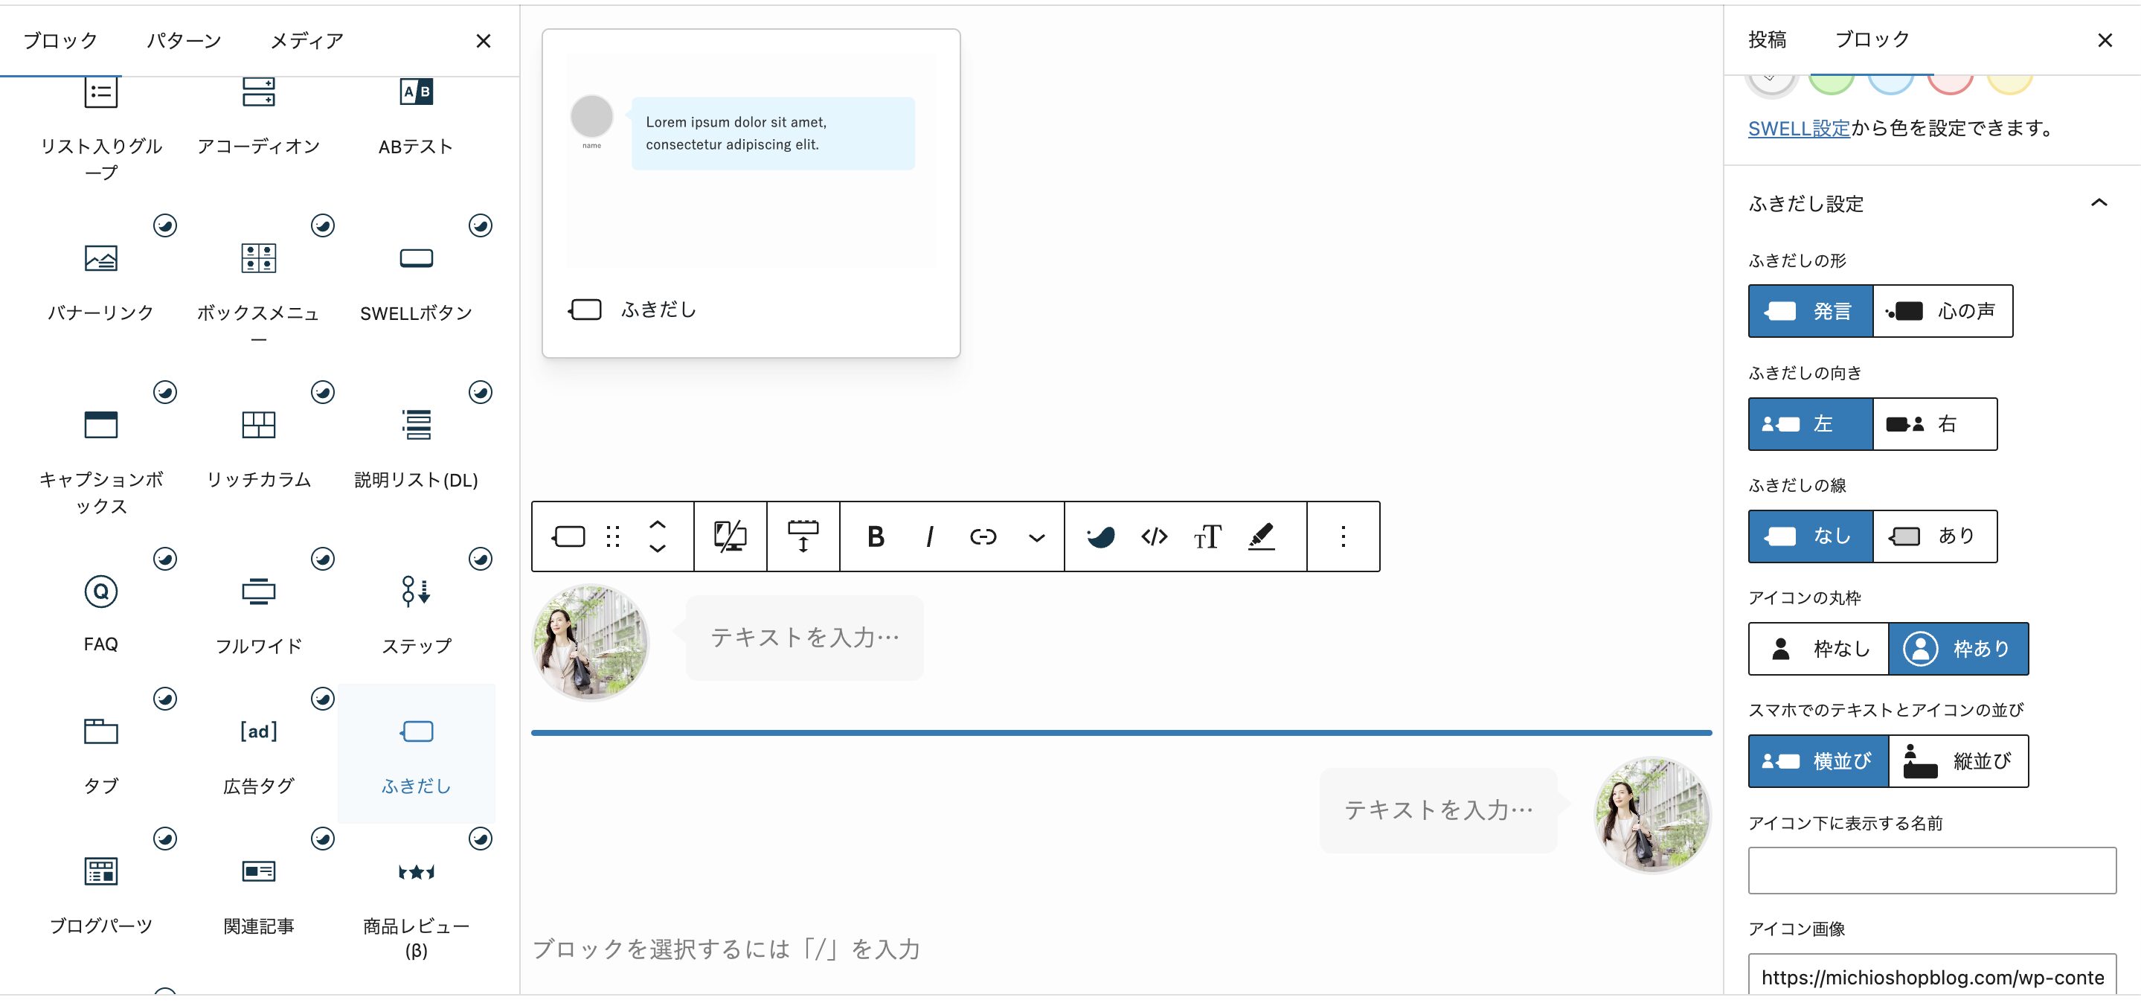The width and height of the screenshot is (2141, 1003).
Task: Click font size TT icon
Action: coord(1207,536)
